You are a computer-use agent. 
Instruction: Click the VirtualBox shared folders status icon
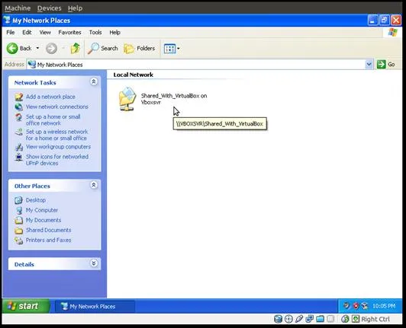[320, 319]
